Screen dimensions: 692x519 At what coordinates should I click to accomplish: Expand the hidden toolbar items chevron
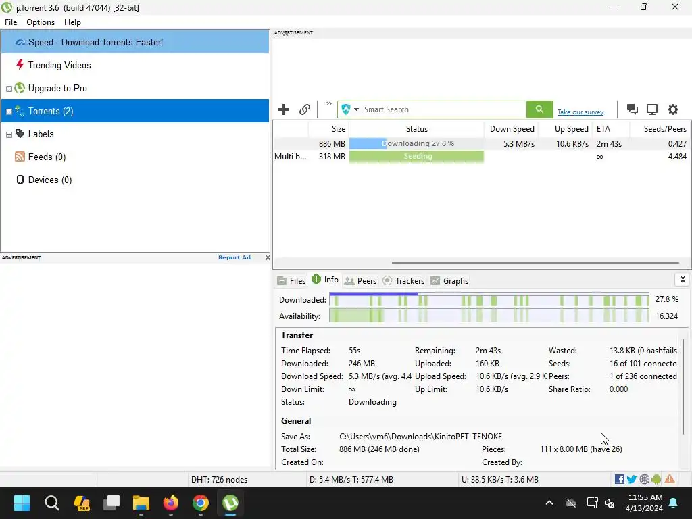[329, 104]
